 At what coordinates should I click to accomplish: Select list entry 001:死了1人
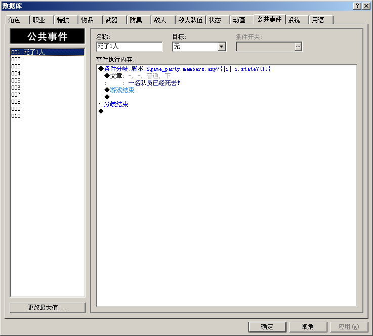pyautogui.click(x=48, y=52)
